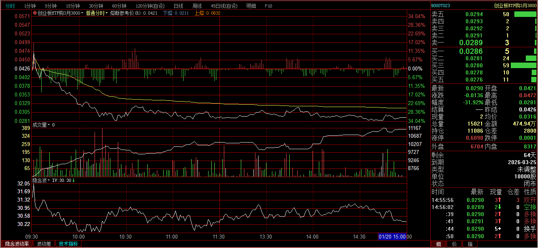The image size is (538, 248).
Task: Switch to the 波动差 bottom tab
Action: [x=44, y=244]
